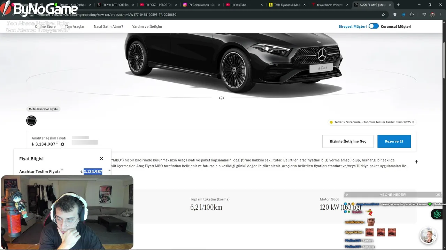Click the blue sound-wave extension icon
The width and height of the screenshot is (446, 250).
(403, 15)
